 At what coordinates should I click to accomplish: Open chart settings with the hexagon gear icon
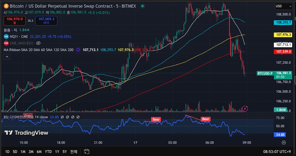point(284,143)
